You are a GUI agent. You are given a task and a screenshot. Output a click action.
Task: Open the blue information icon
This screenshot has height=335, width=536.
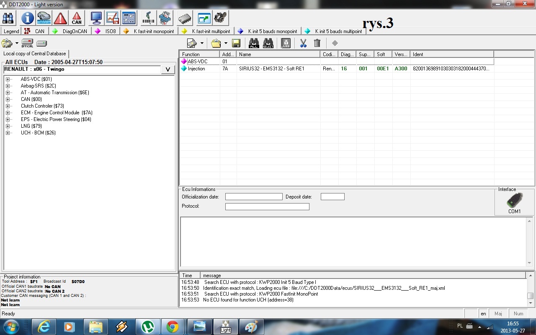point(28,18)
